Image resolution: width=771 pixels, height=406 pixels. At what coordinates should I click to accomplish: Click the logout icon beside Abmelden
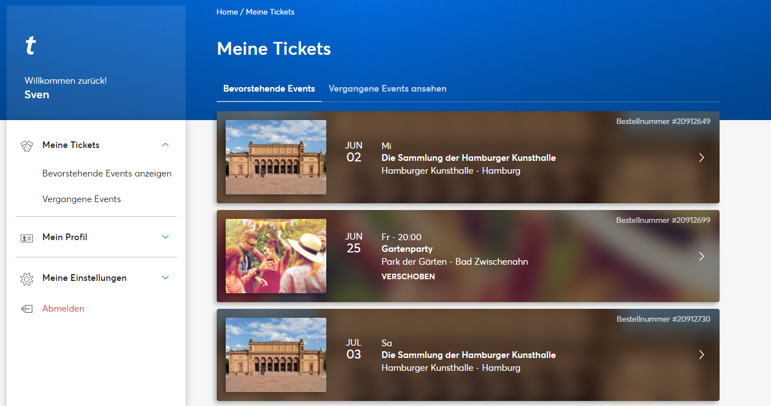click(x=27, y=309)
